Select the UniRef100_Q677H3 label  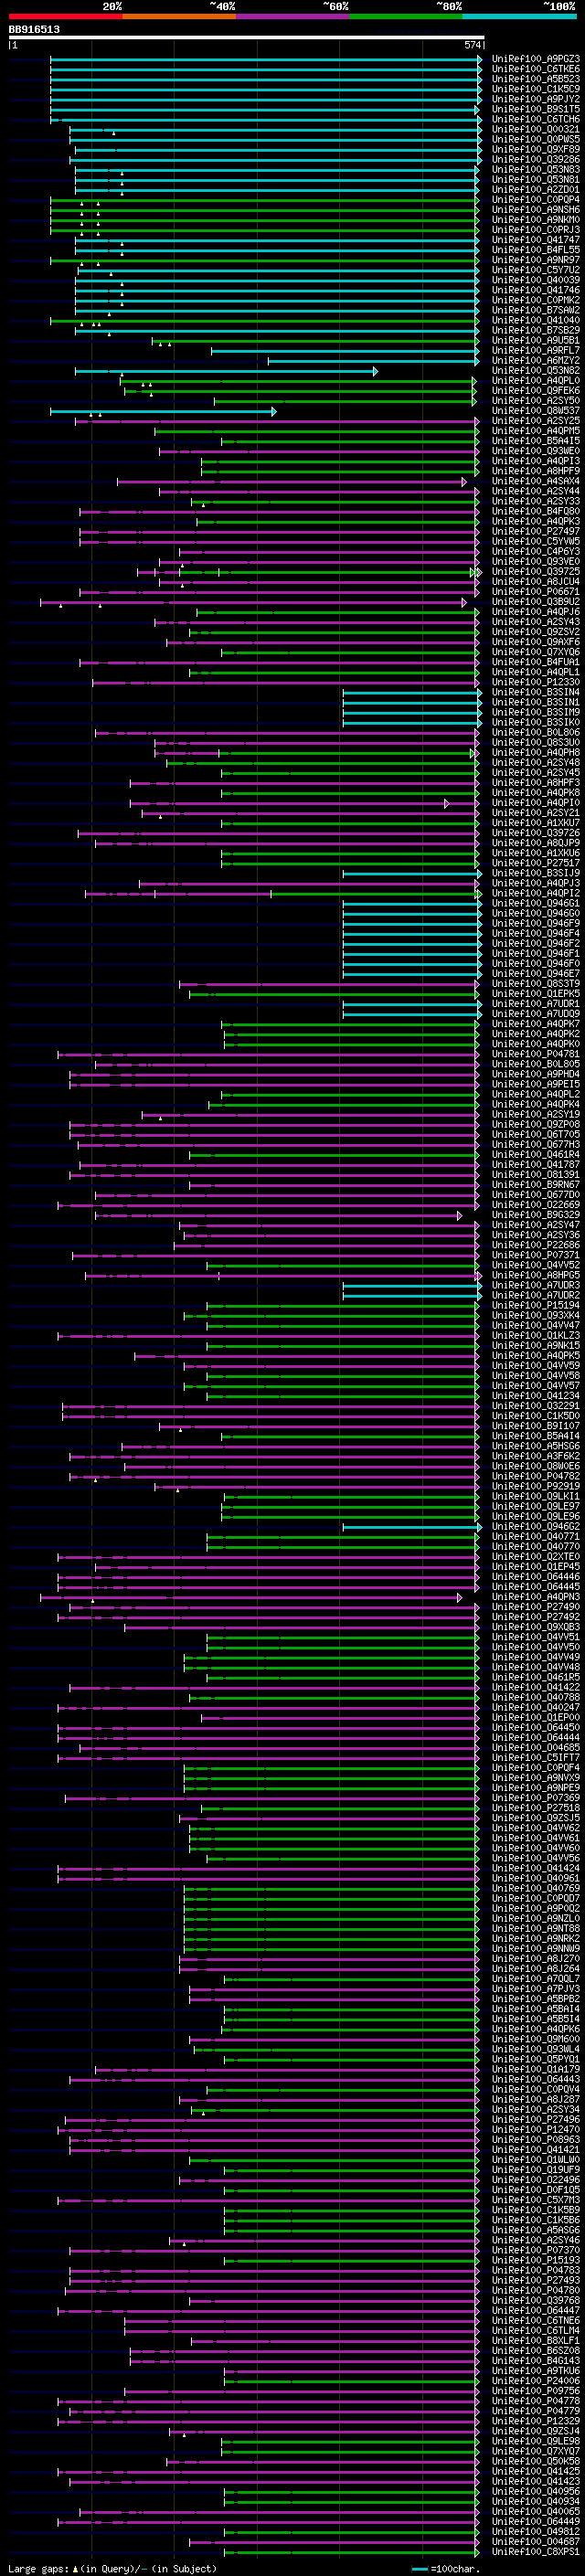click(535, 1145)
